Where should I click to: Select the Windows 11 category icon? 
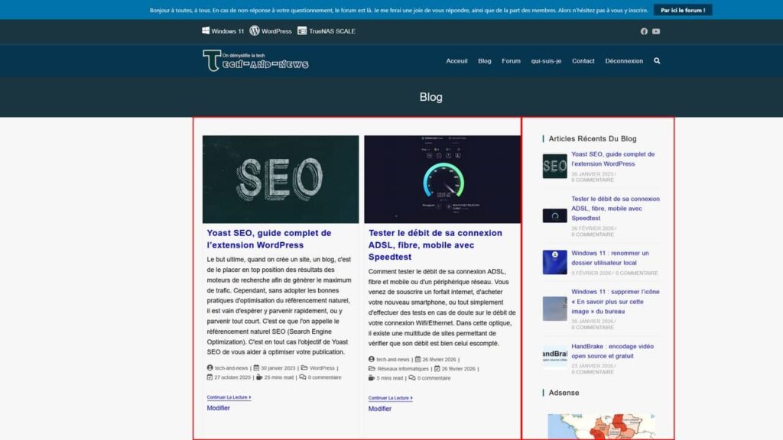(204, 31)
